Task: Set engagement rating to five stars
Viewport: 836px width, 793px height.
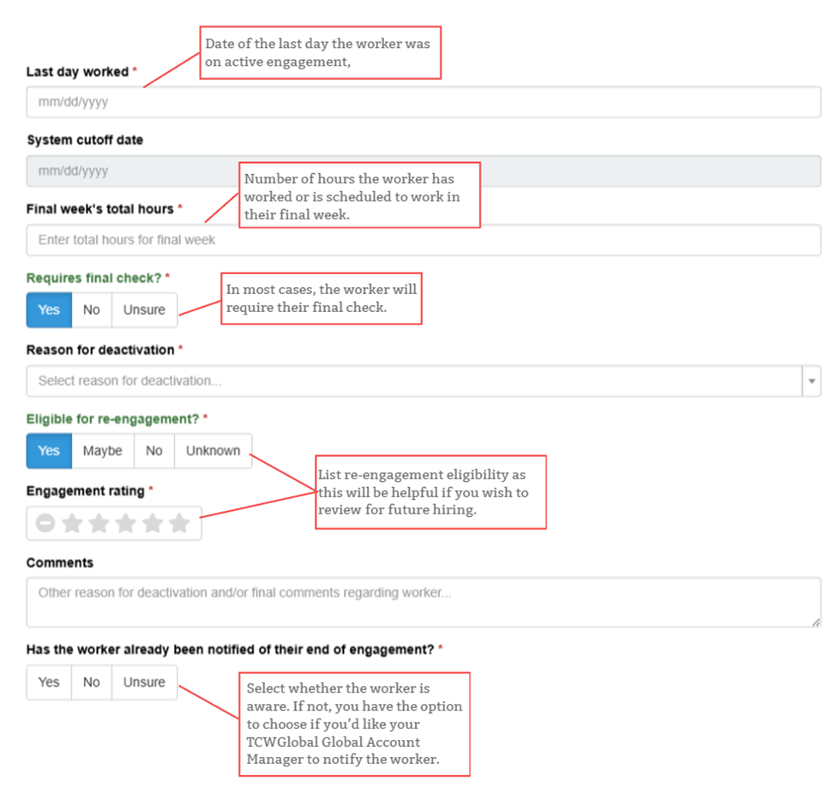Action: pyautogui.click(x=178, y=523)
